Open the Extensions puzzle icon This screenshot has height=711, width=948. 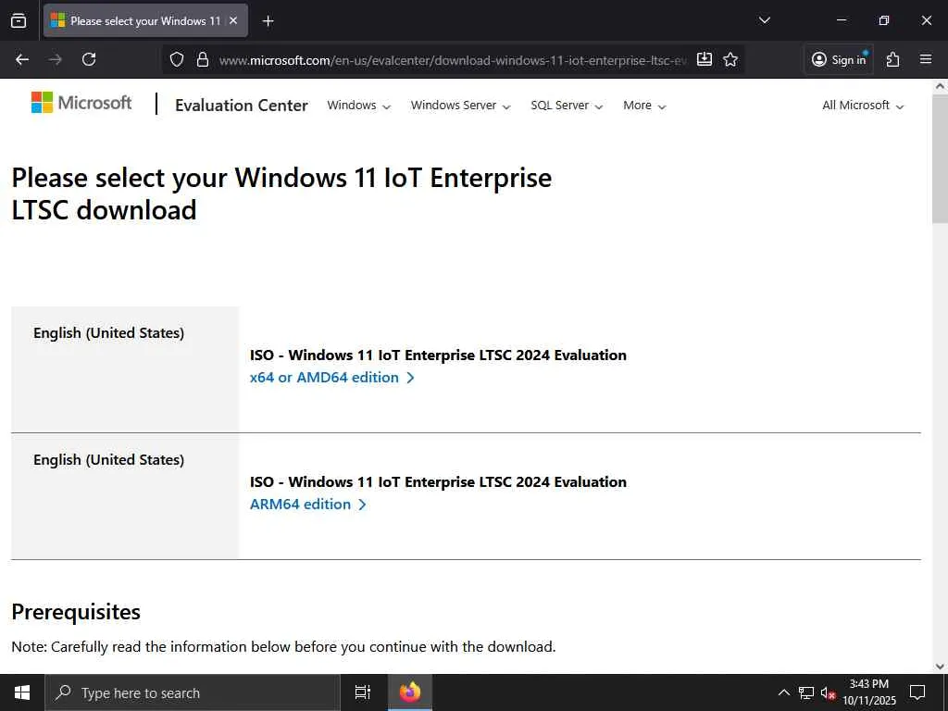892,59
